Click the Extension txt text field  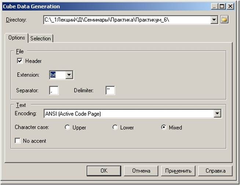pyautogui.click(x=58, y=75)
